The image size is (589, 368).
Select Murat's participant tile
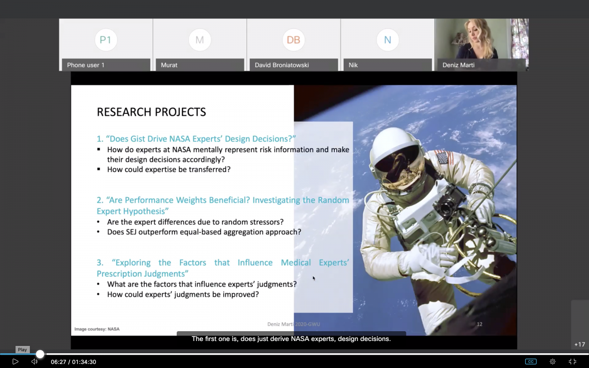pyautogui.click(x=200, y=45)
